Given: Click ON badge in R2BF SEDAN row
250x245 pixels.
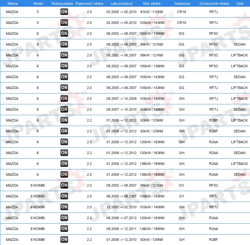Looking at the screenshot, I should tap(64, 131).
